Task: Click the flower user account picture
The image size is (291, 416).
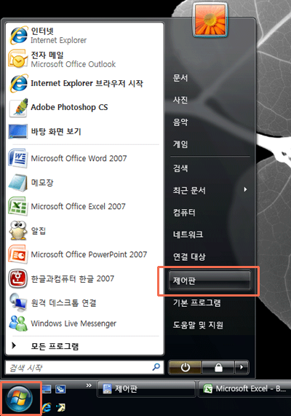Action: 210,20
